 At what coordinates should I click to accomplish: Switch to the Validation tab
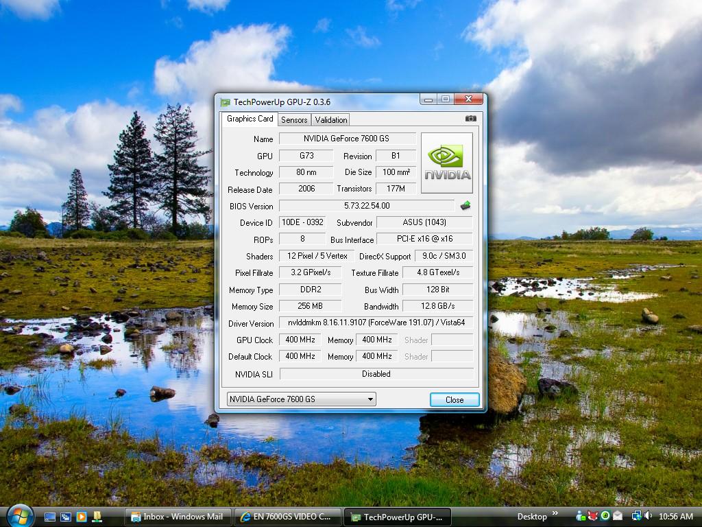331,119
